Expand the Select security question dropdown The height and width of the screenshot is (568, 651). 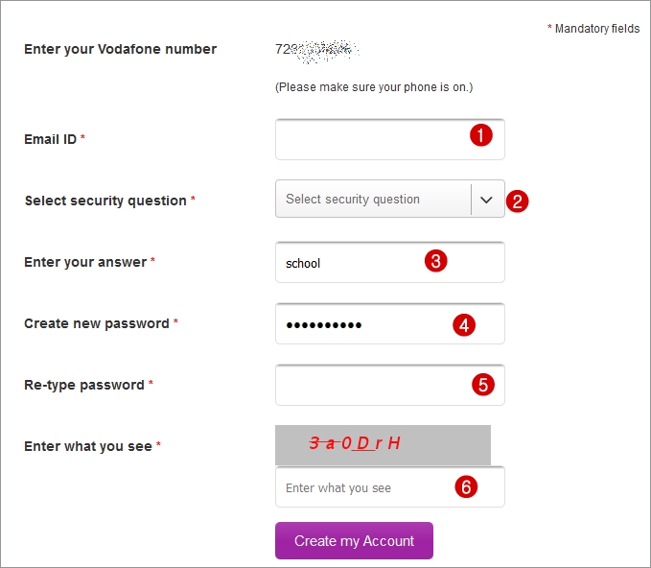point(390,199)
